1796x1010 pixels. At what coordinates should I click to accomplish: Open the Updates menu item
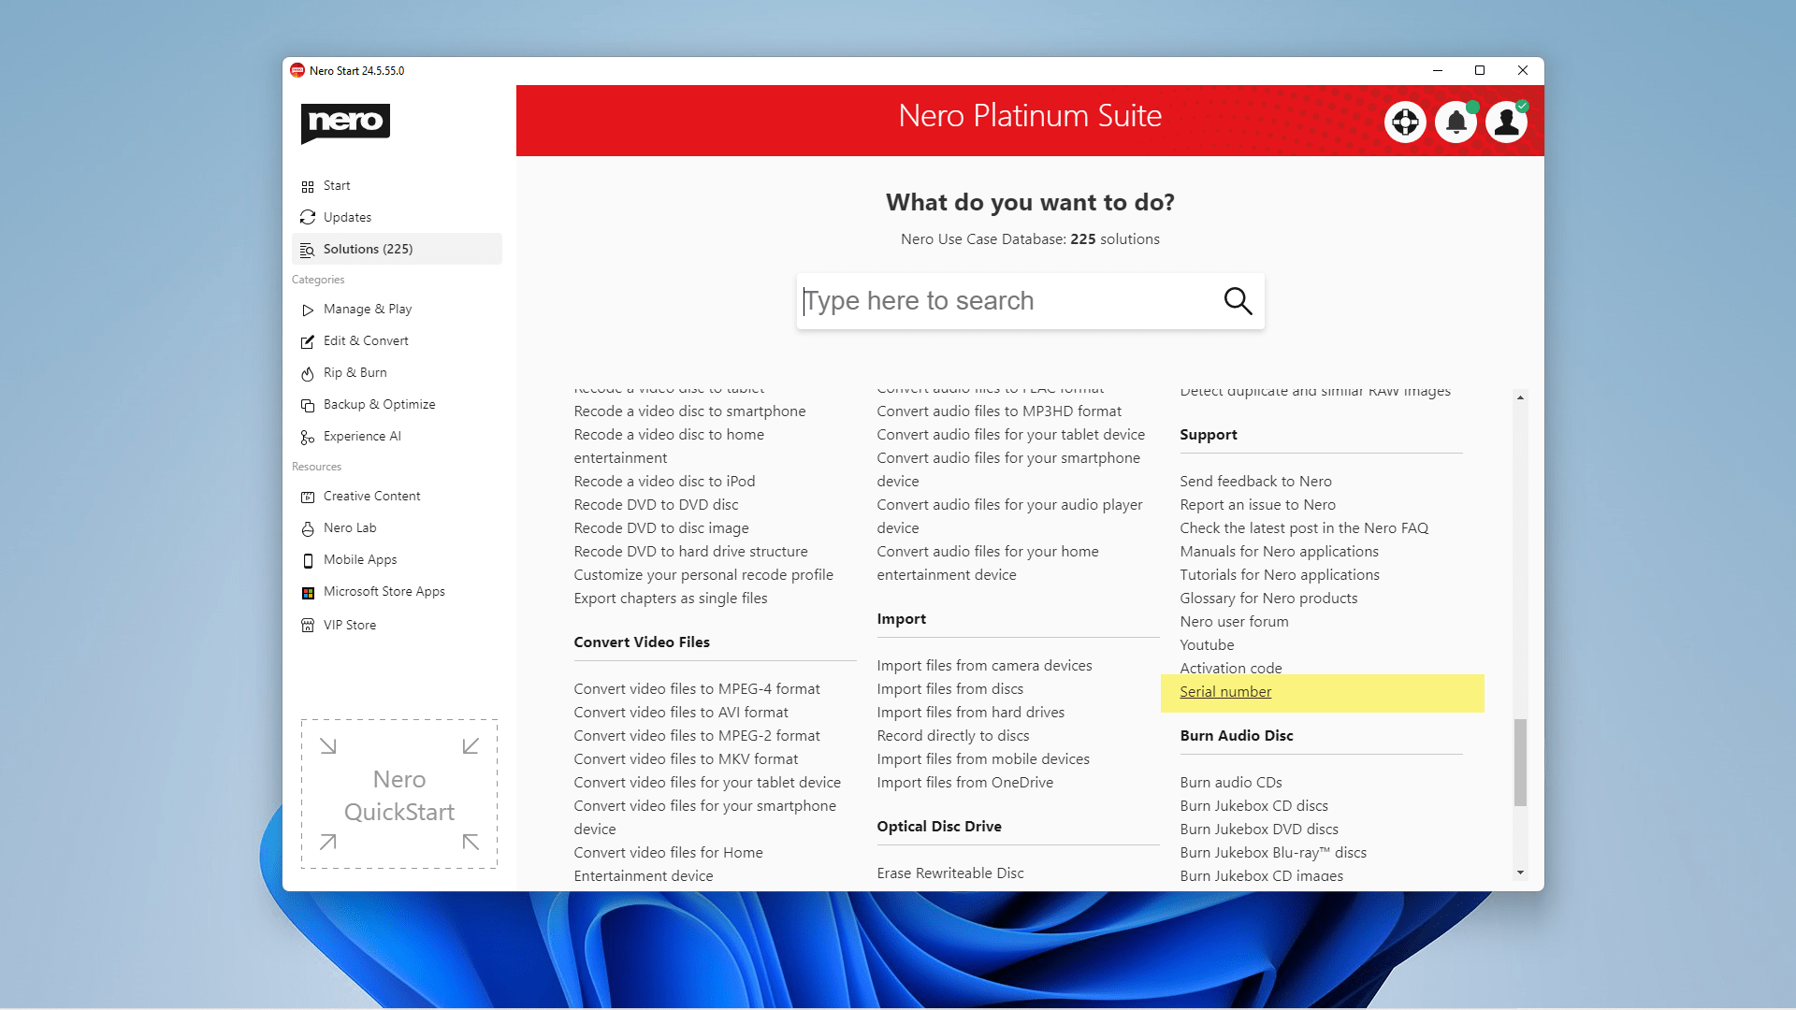(397, 217)
